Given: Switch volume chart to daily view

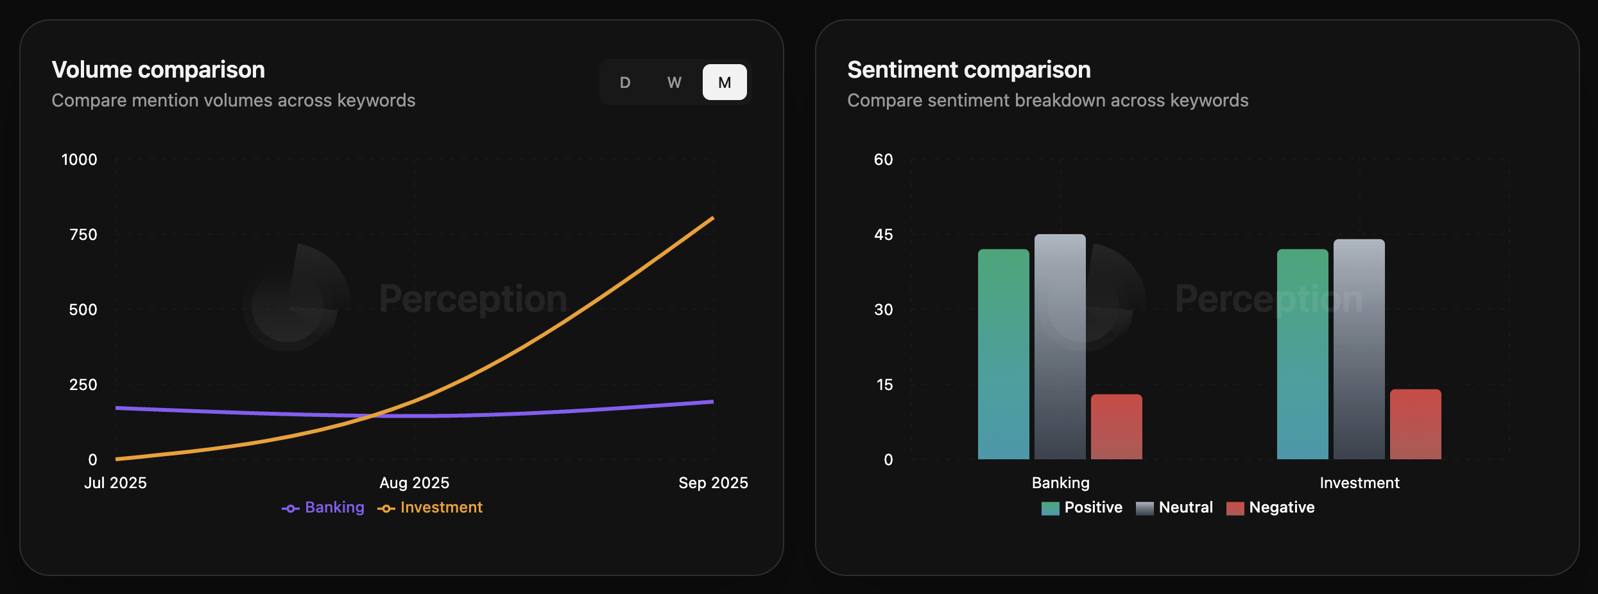Looking at the screenshot, I should click(625, 82).
